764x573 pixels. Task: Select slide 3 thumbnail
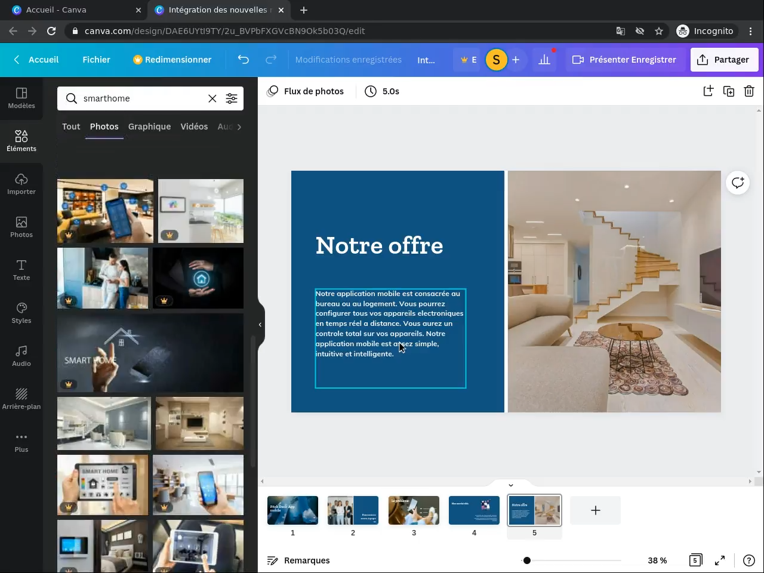pos(414,510)
